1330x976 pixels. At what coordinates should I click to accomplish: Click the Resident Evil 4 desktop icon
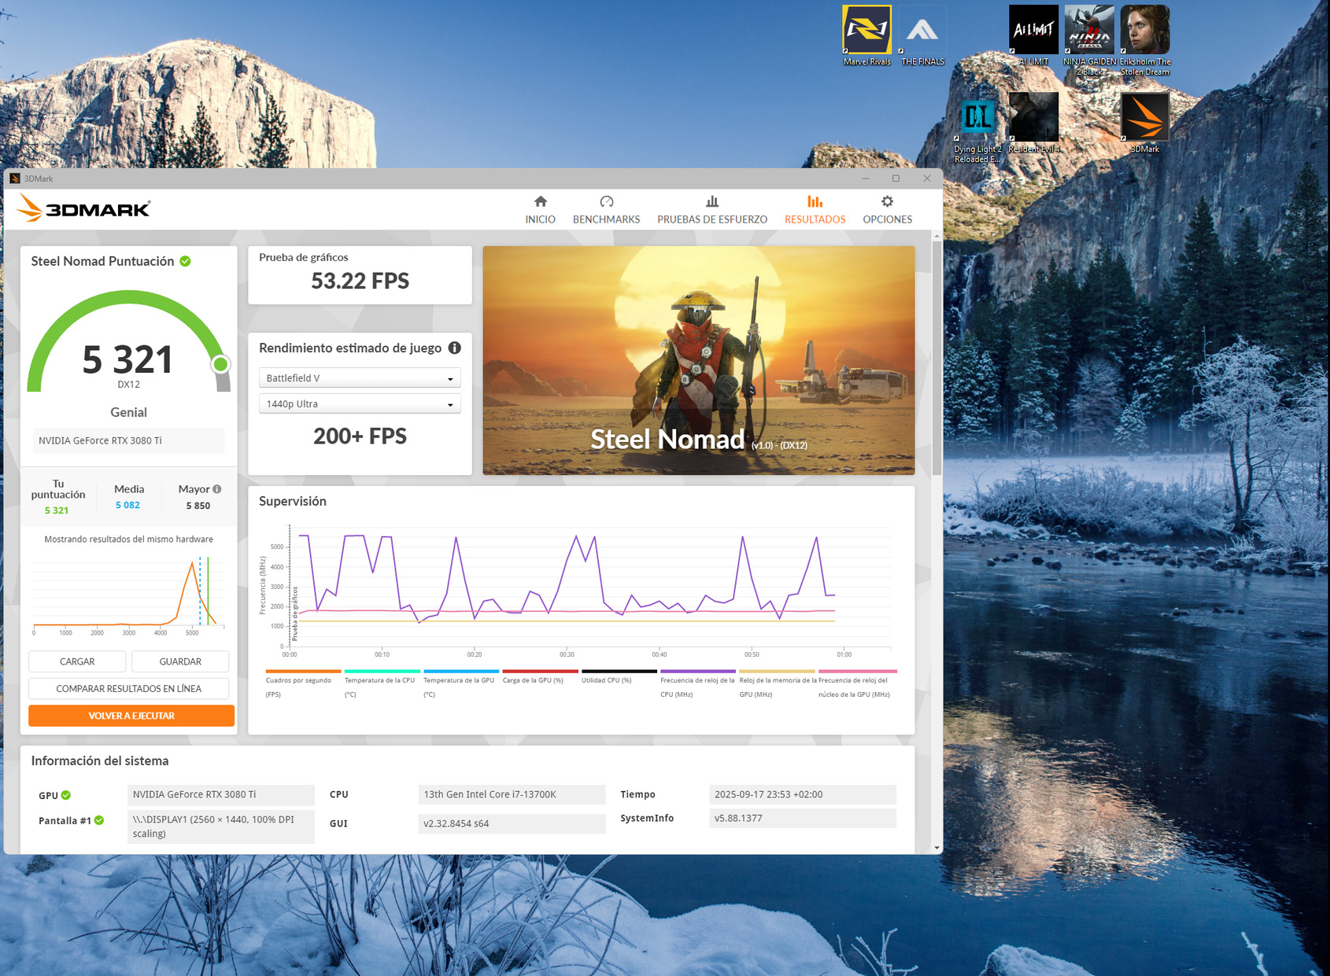[x=1033, y=123]
